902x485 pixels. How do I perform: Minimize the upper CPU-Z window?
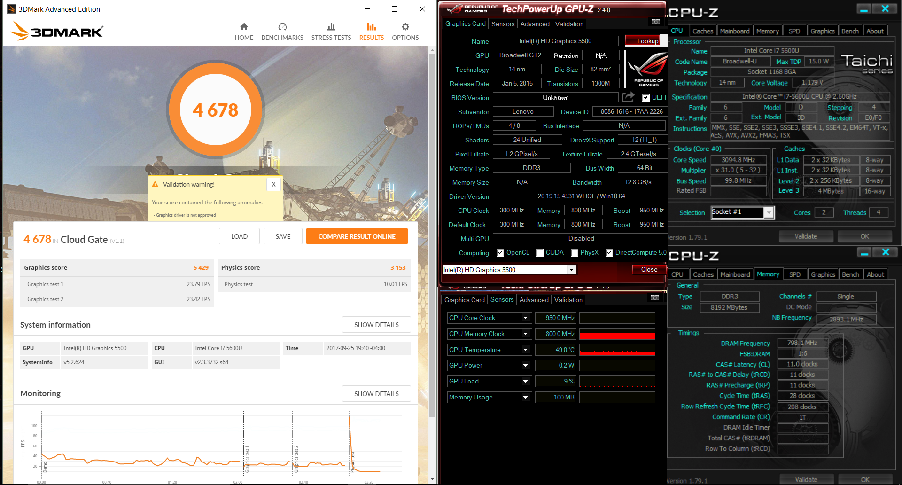tap(864, 9)
